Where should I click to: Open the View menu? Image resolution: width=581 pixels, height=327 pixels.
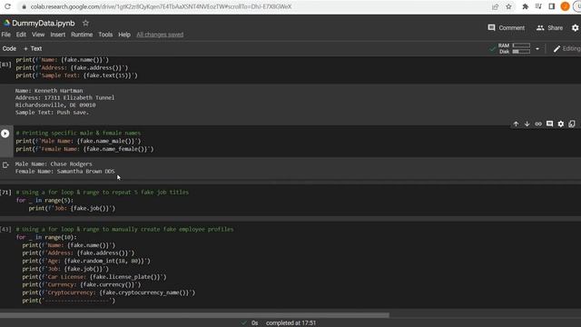click(x=38, y=35)
